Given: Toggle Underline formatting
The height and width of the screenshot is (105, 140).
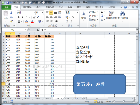Looking at the screenshot, I should 26,17.
